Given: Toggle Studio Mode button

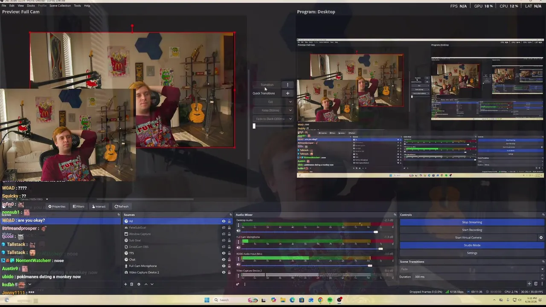Looking at the screenshot, I should [x=472, y=245].
